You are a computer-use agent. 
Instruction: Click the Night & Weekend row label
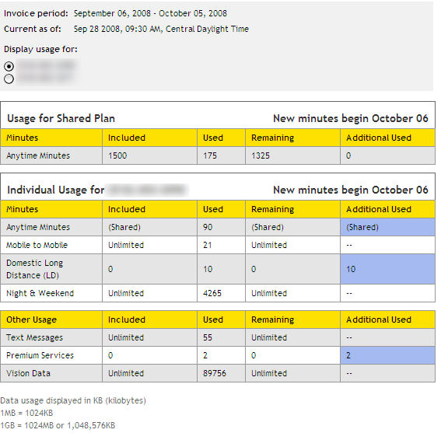(x=40, y=293)
